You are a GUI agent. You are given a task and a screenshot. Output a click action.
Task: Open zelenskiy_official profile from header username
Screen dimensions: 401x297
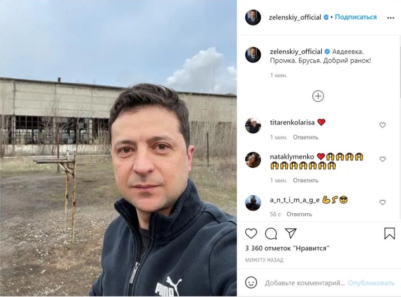point(295,17)
